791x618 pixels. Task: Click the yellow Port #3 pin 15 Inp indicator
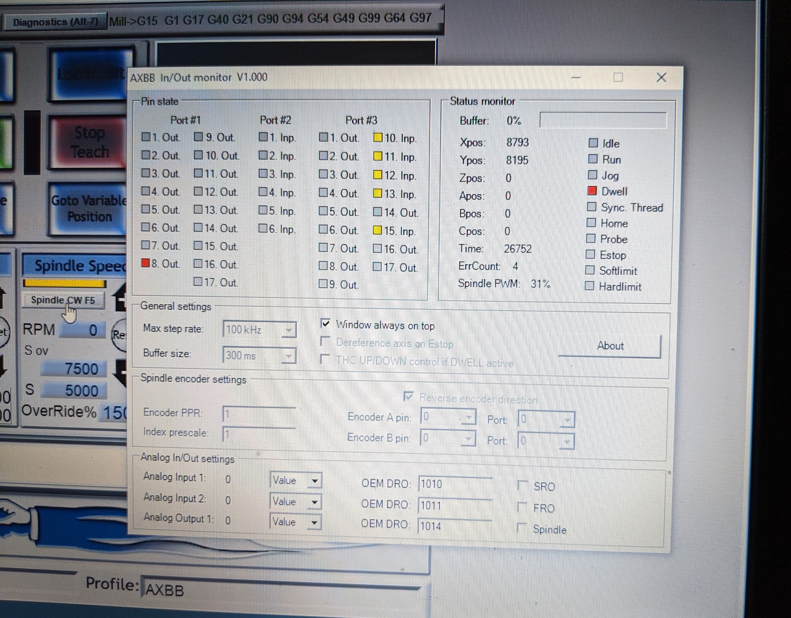click(377, 230)
